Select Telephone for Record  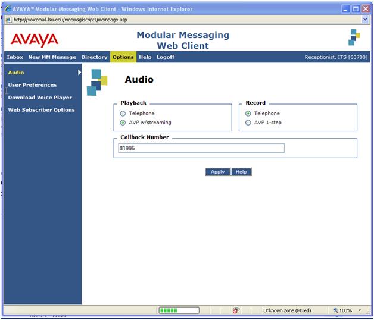point(248,114)
